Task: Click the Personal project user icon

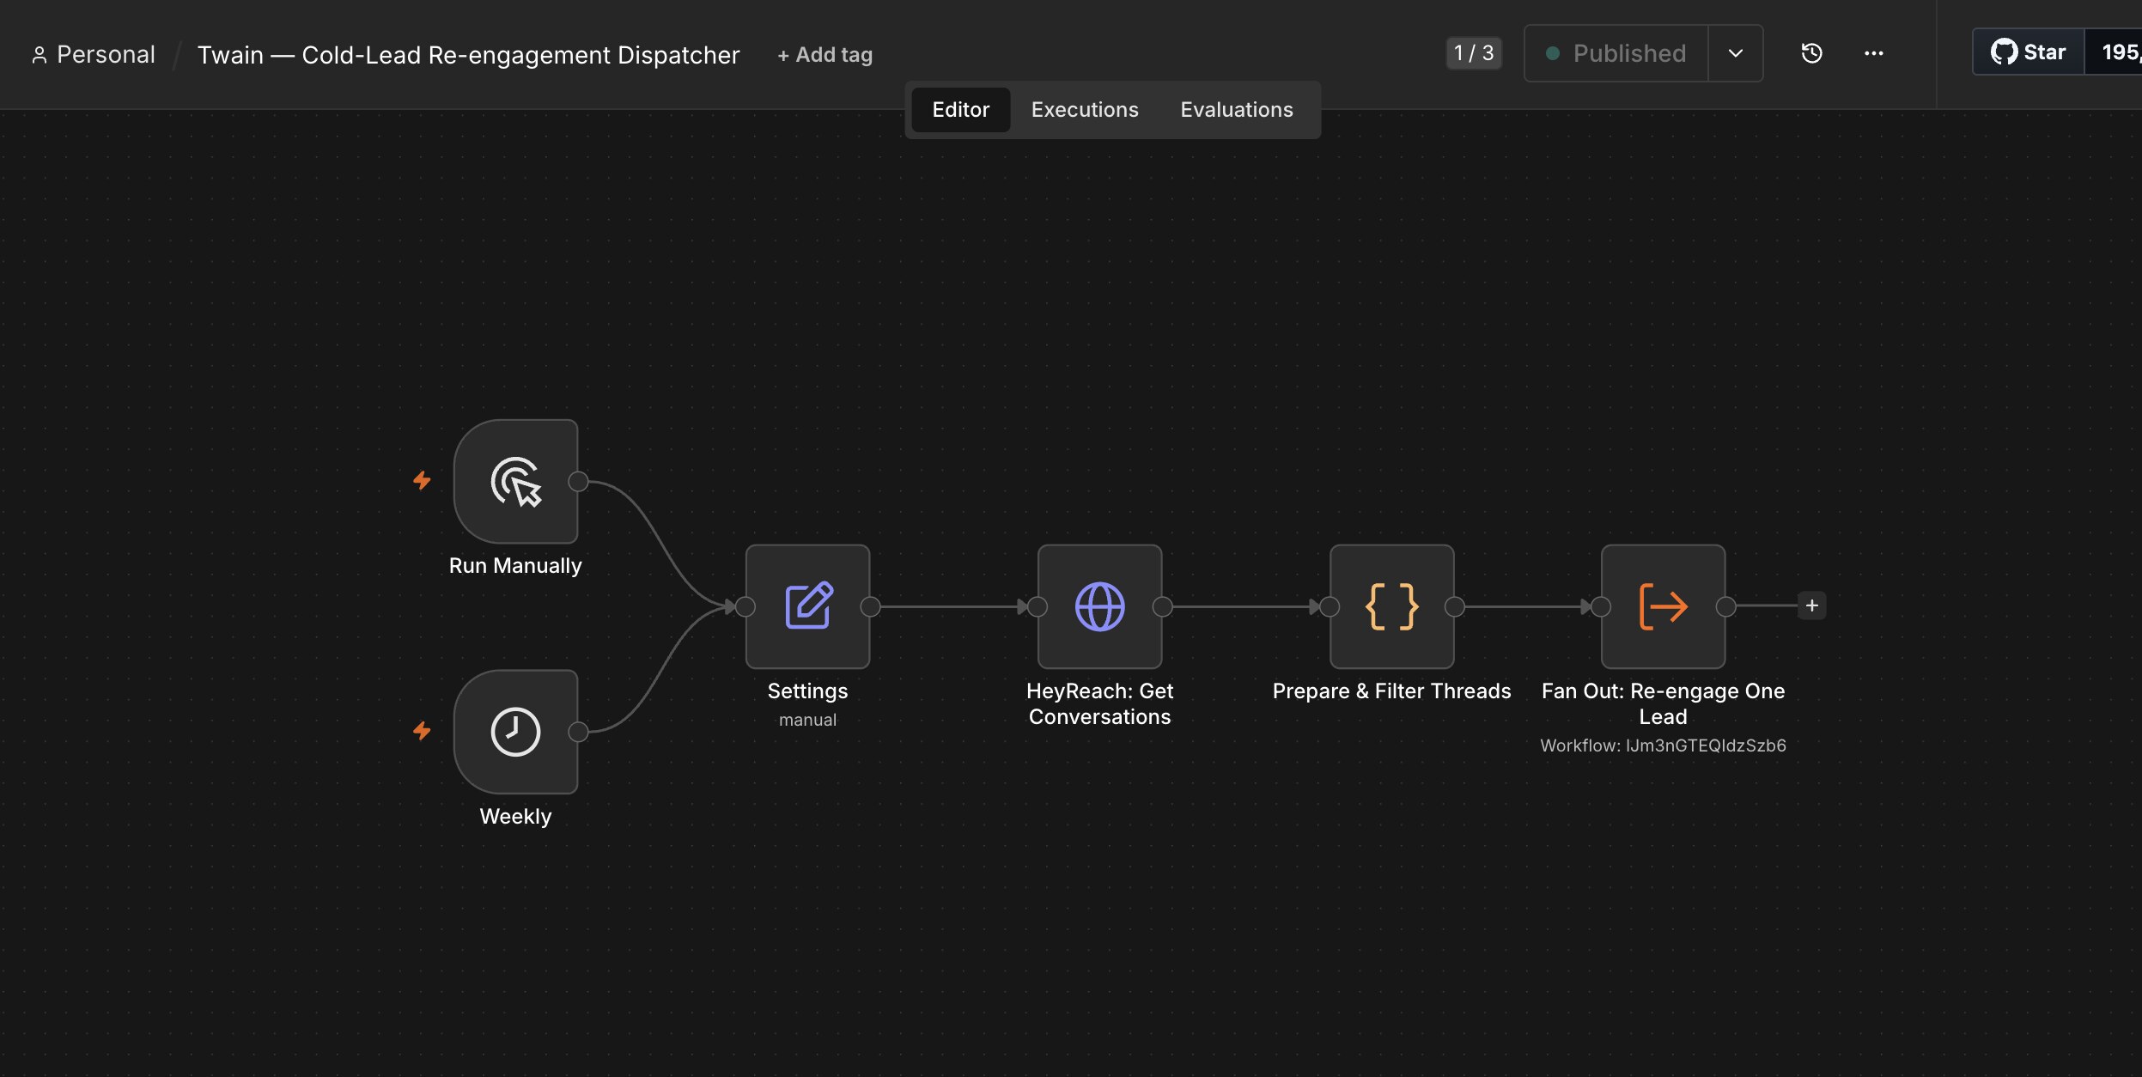Action: (39, 55)
